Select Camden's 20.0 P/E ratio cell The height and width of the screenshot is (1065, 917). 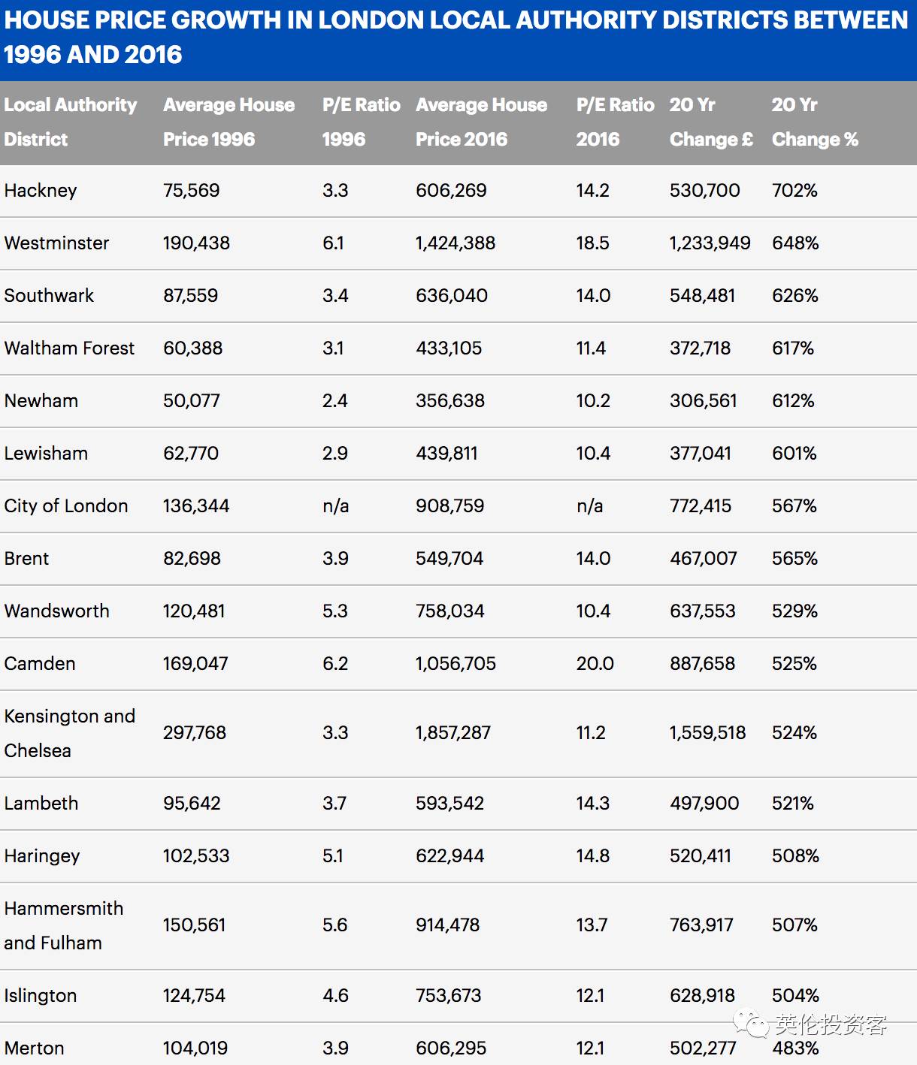[595, 664]
